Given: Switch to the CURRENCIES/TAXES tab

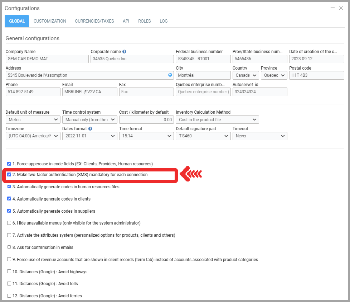Looking at the screenshot, I should pos(94,21).
